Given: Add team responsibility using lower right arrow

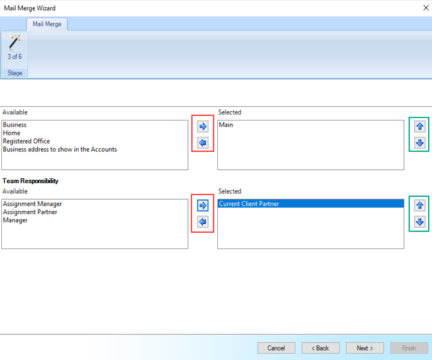Looking at the screenshot, I should tap(203, 205).
